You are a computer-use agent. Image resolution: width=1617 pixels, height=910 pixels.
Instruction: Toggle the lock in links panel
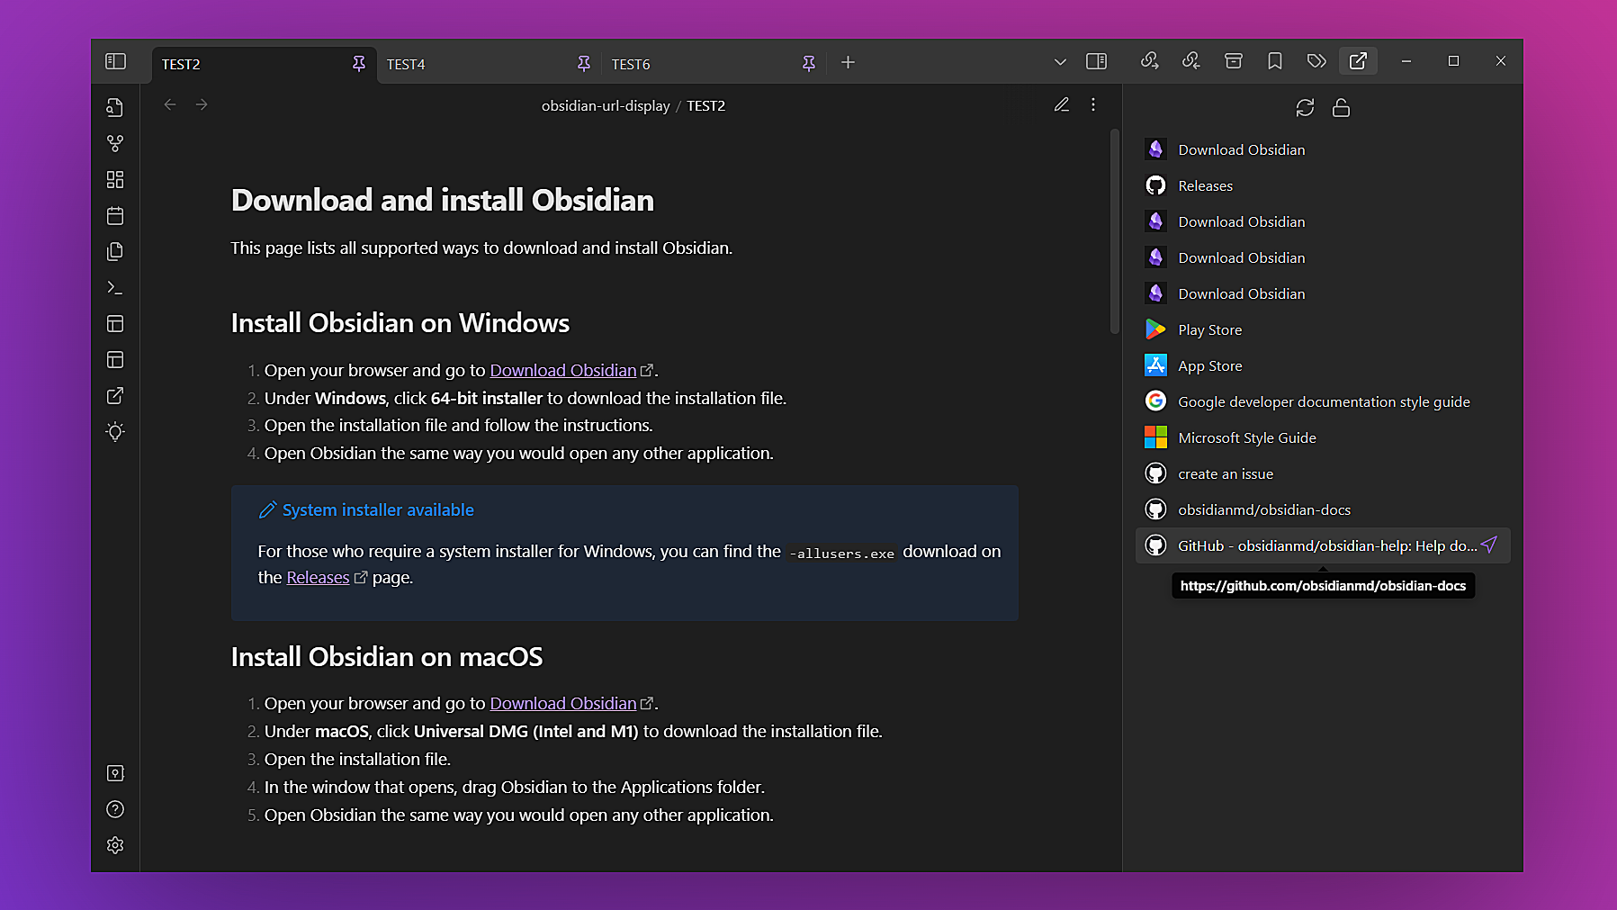[1341, 108]
